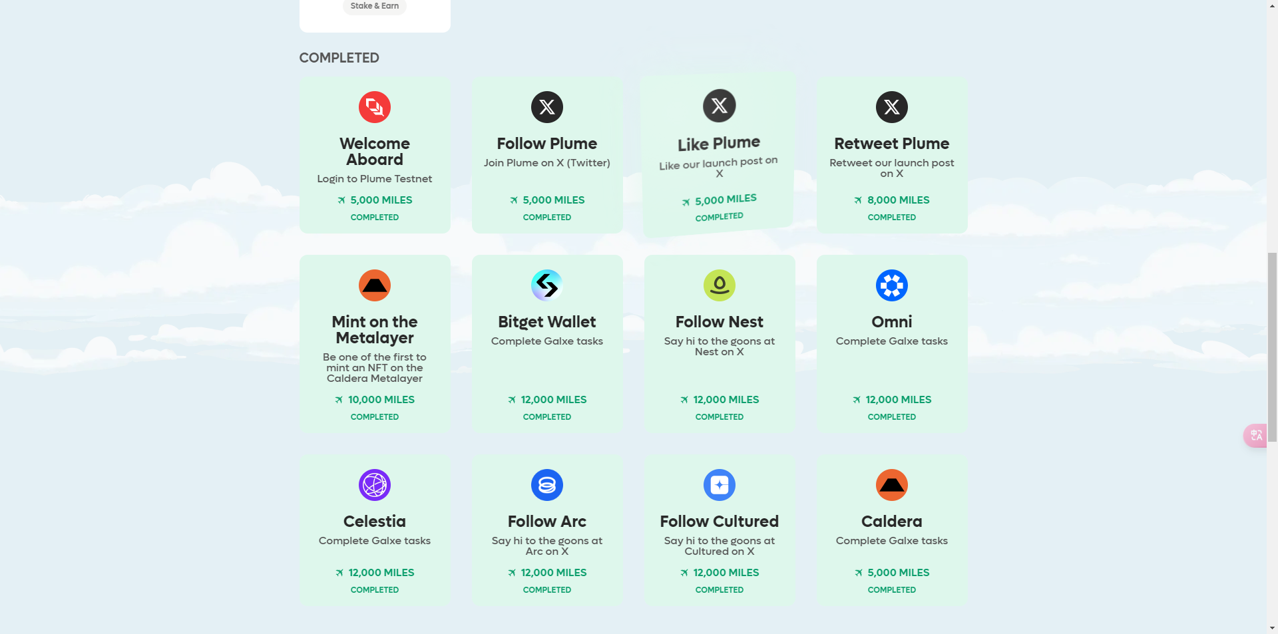Click plane icon on Follow Nest miles

(684, 400)
